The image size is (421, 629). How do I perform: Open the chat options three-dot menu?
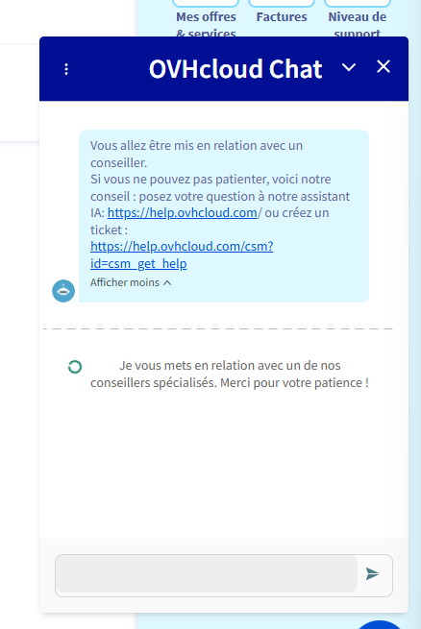pyautogui.click(x=66, y=69)
